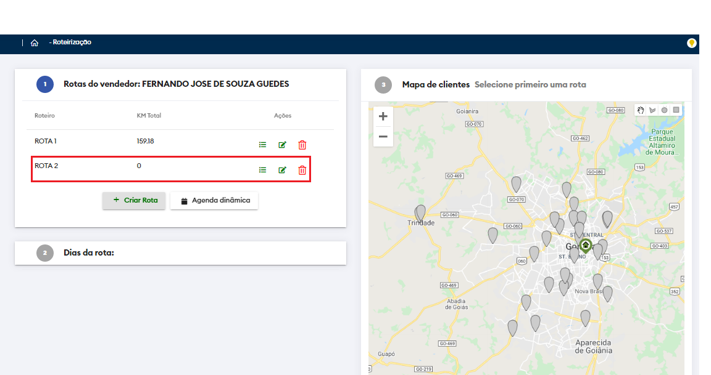Go to home via the house icon
711x375 pixels.
point(35,42)
